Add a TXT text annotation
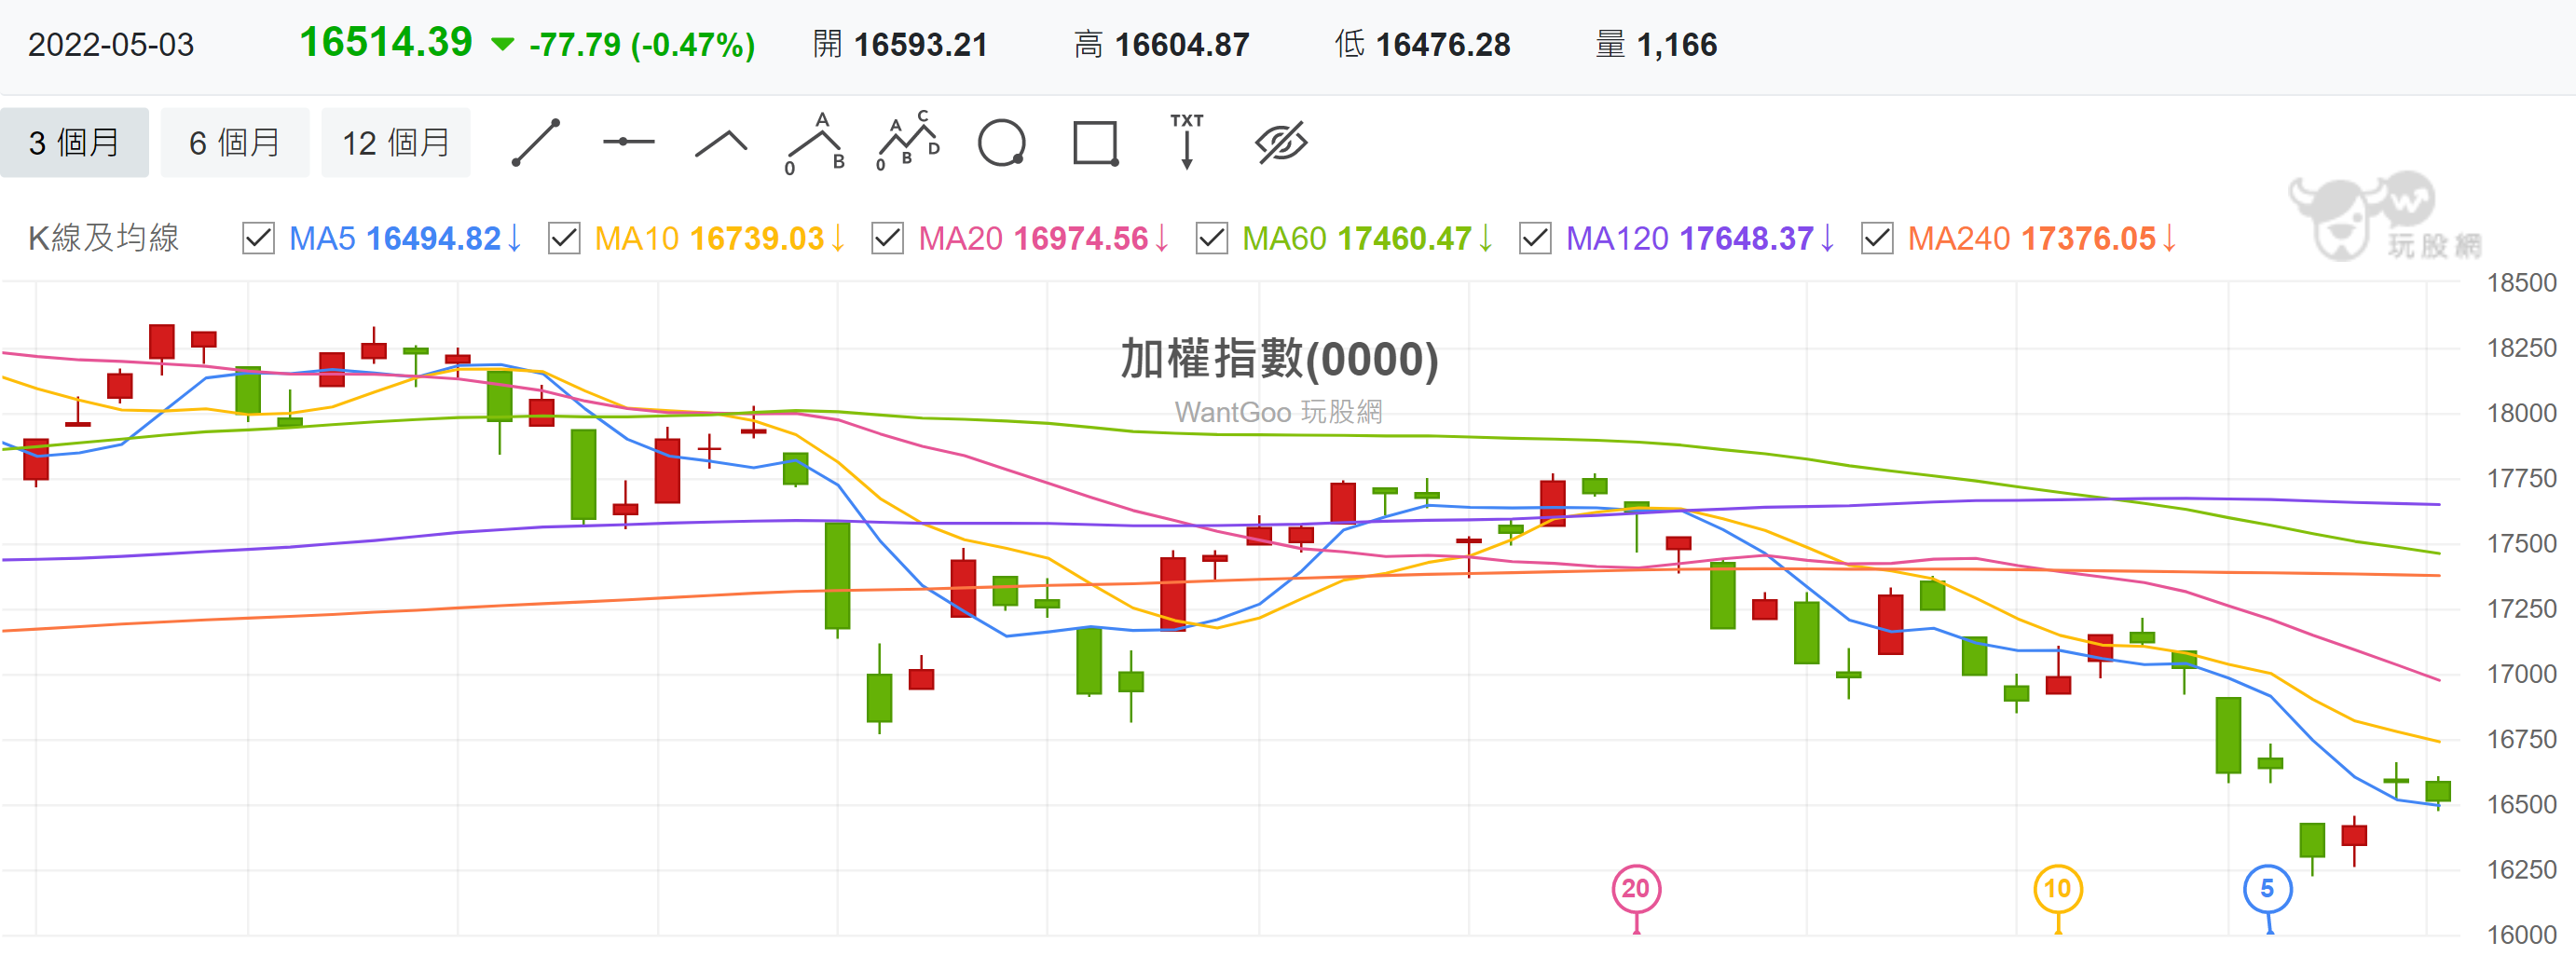 tap(1187, 141)
